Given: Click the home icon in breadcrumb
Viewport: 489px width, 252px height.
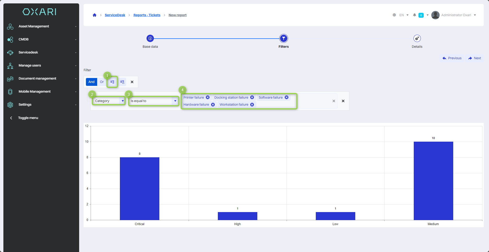Looking at the screenshot, I should click(x=95, y=15).
